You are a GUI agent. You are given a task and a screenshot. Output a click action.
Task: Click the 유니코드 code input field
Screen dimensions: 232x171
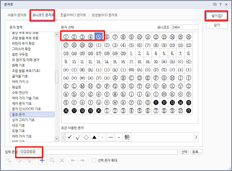coord(185,27)
